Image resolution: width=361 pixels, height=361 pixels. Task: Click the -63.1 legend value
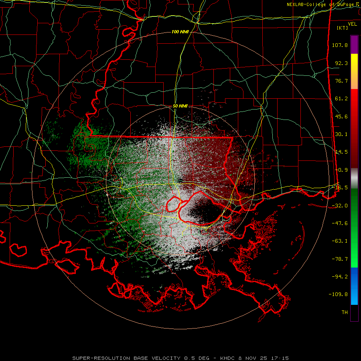click(x=340, y=241)
